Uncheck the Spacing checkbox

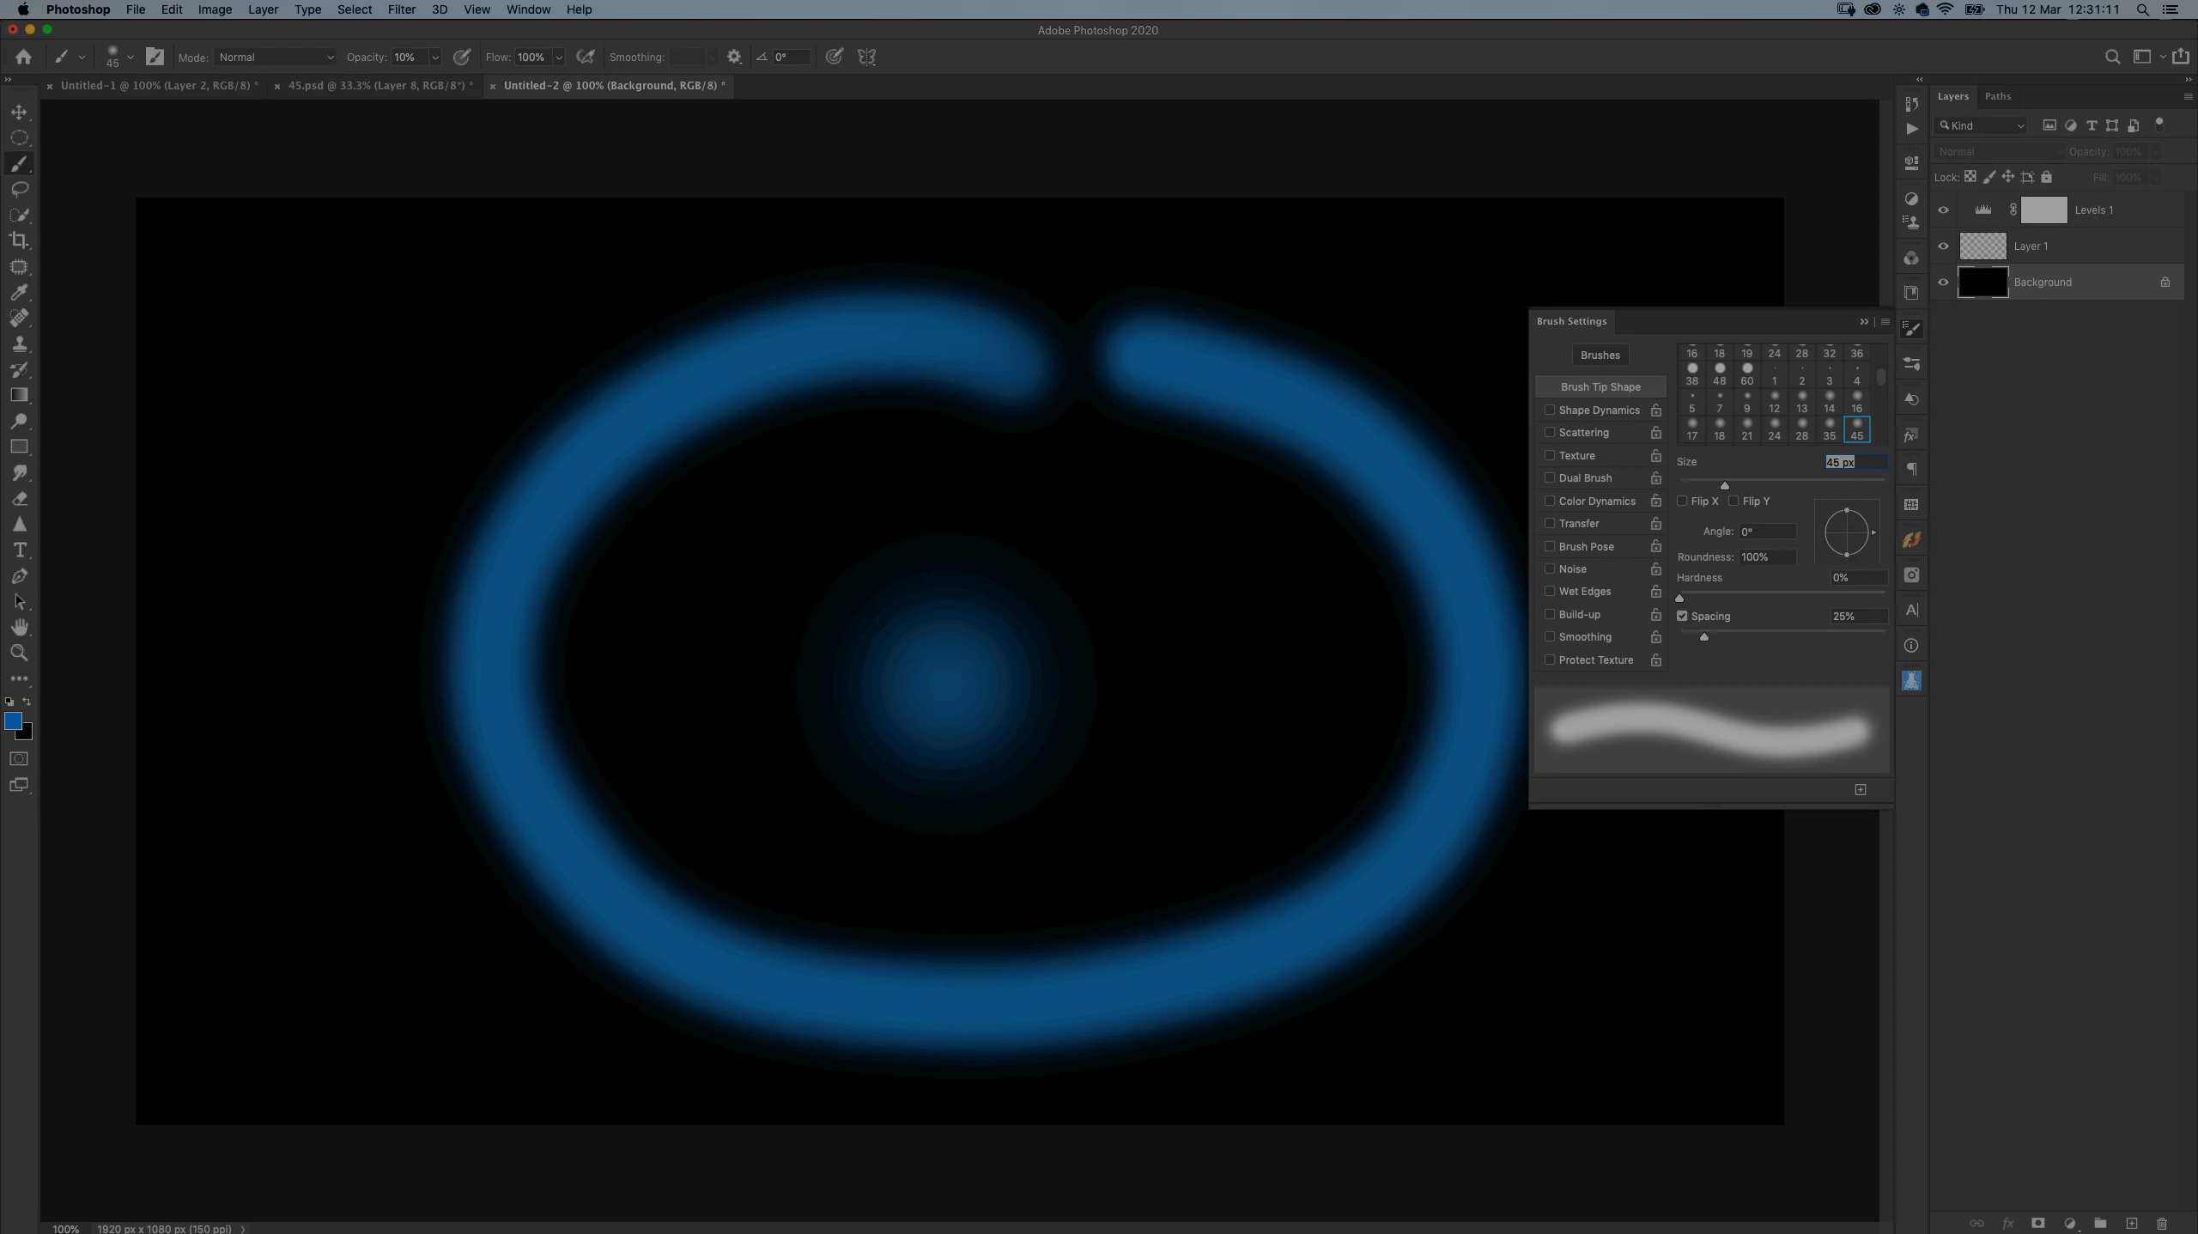coord(1682,616)
